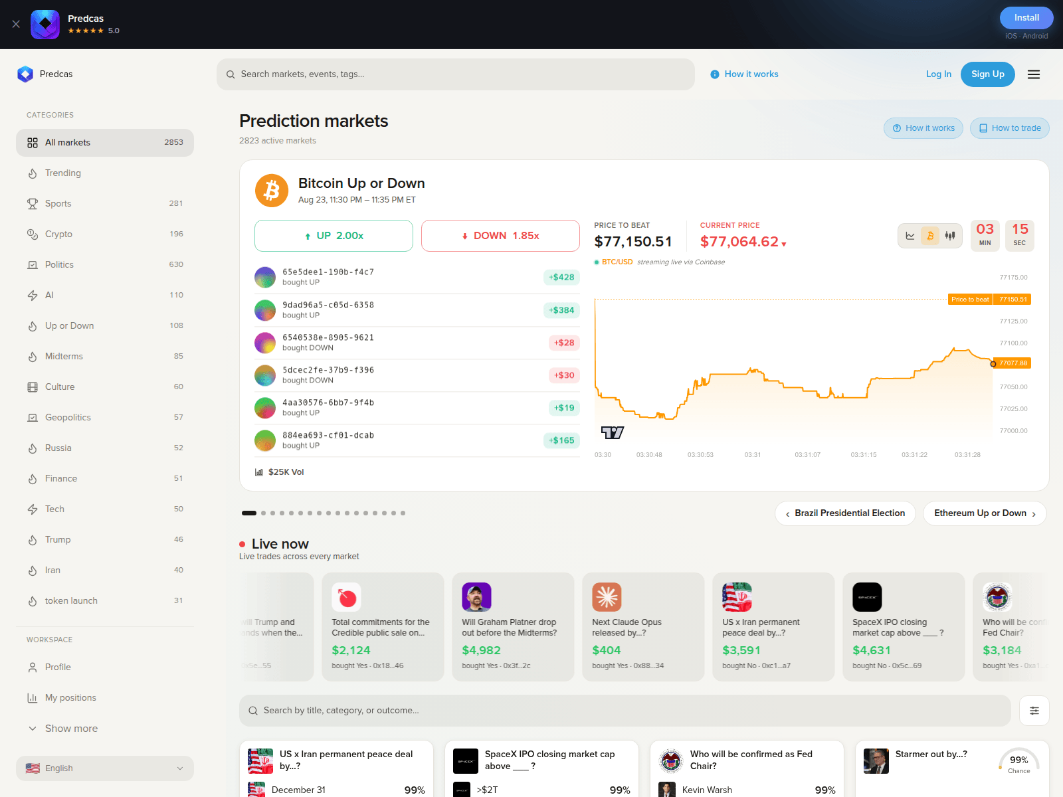
Task: Bet UP 2.00x on Bitcoin
Action: tap(334, 236)
